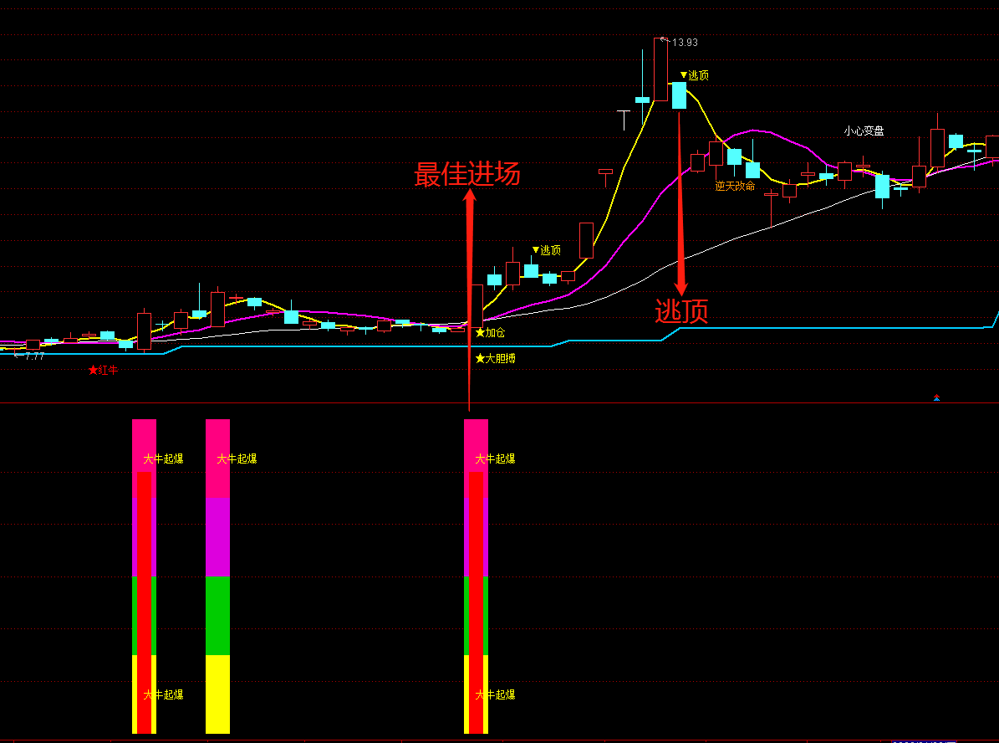Click the third 大牛起爆 signal column
The height and width of the screenshot is (743, 999).
pyautogui.click(x=476, y=576)
